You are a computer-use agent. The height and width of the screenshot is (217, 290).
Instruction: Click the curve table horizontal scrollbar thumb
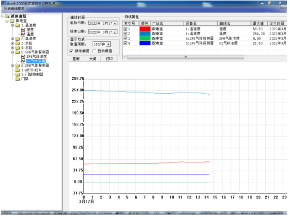pyautogui.click(x=186, y=57)
